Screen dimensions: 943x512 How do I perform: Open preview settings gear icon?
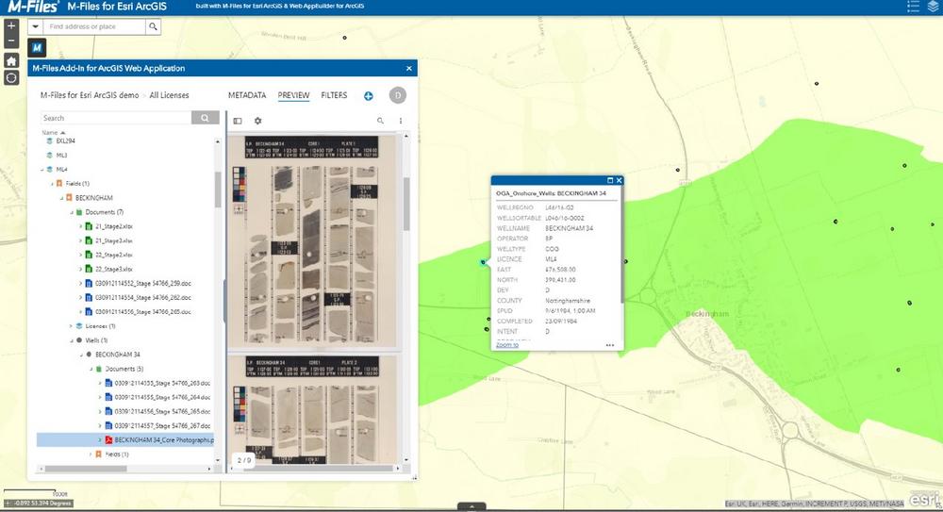tap(257, 121)
